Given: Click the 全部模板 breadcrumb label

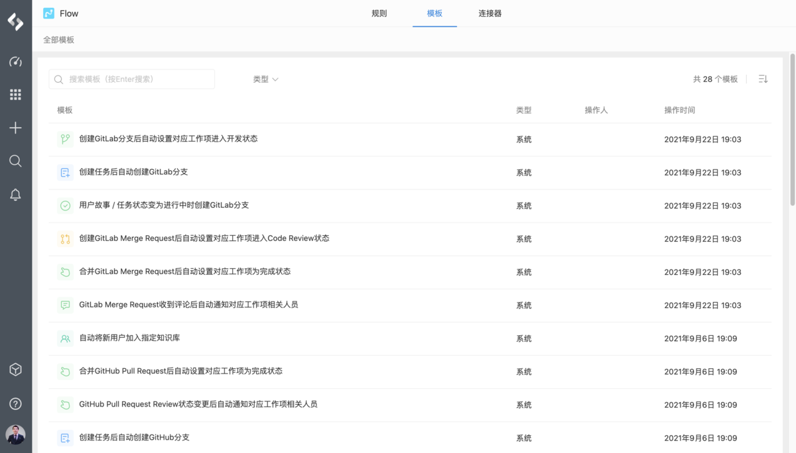Looking at the screenshot, I should (x=58, y=40).
